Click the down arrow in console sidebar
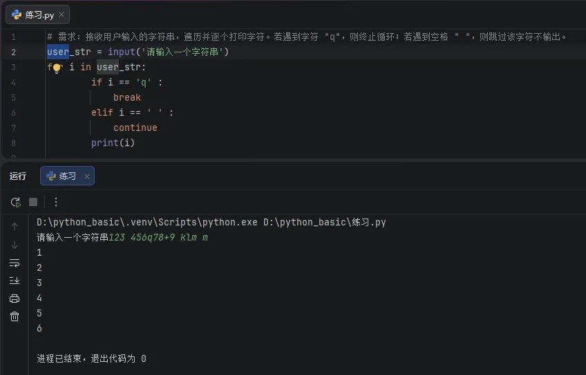This screenshot has width=586, height=375. coord(15,245)
